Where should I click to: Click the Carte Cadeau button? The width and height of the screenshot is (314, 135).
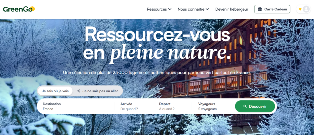click(x=272, y=9)
